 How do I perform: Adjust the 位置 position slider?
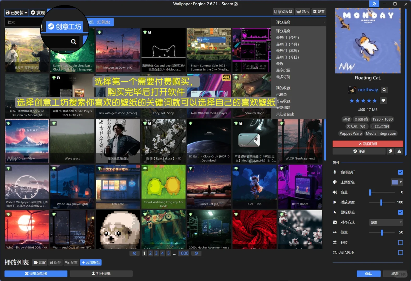(382, 232)
